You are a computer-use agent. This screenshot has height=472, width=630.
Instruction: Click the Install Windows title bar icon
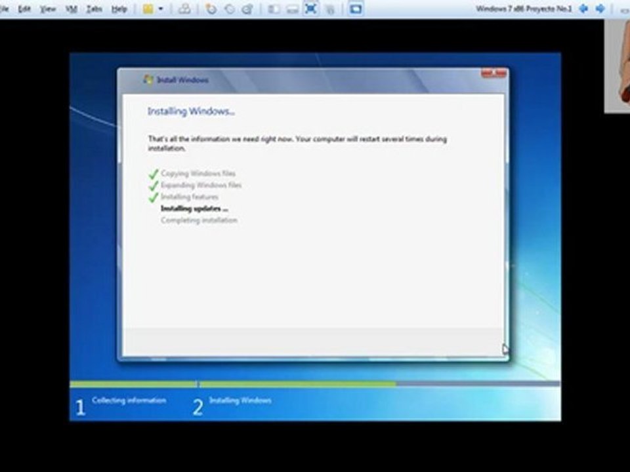click(x=148, y=79)
